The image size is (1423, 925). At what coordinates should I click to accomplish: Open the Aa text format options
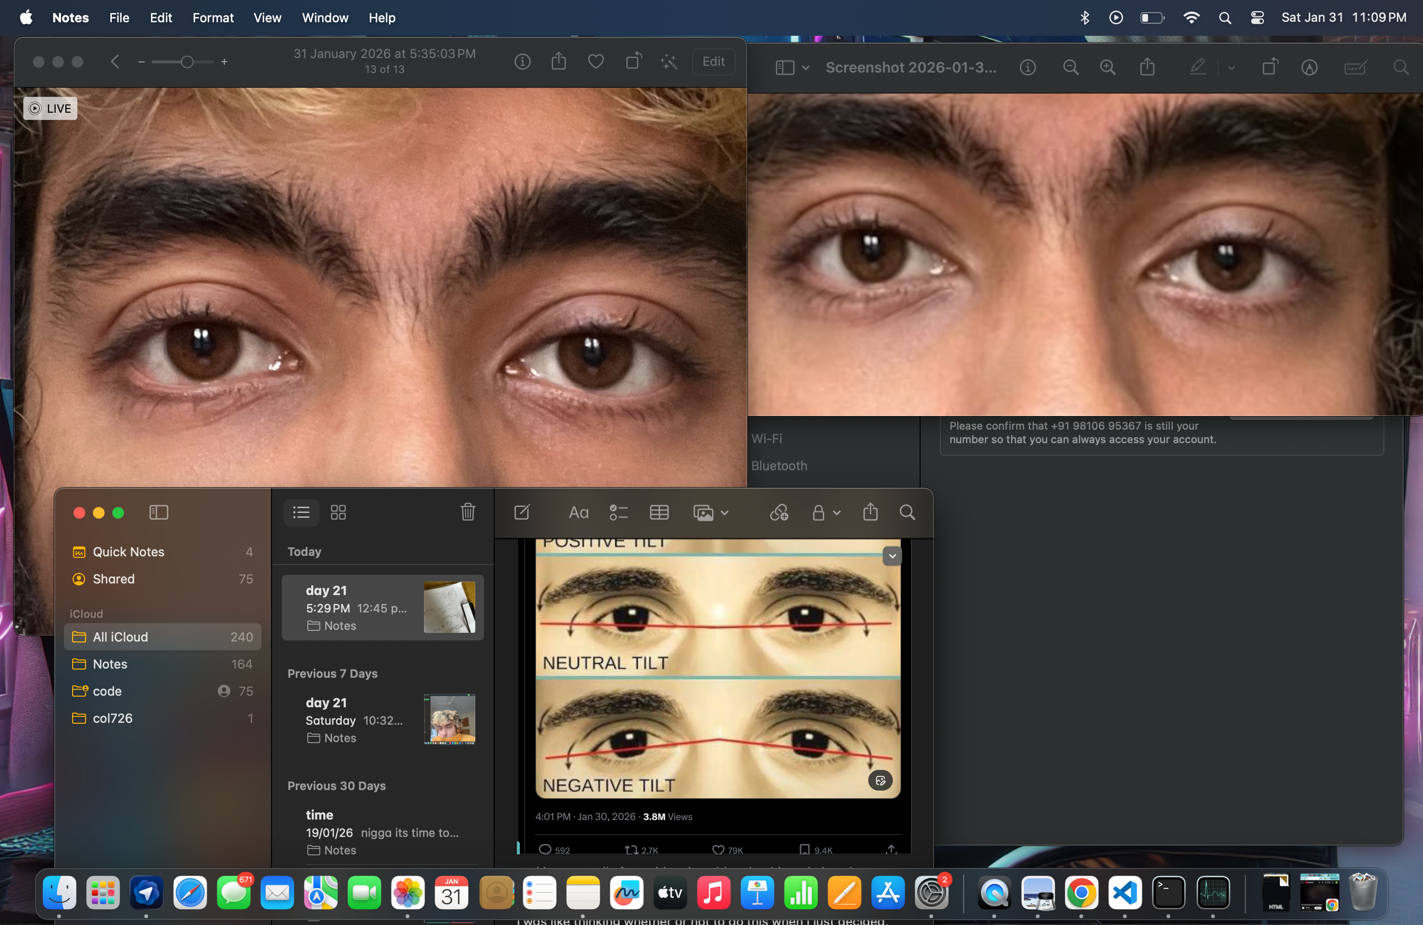578,512
